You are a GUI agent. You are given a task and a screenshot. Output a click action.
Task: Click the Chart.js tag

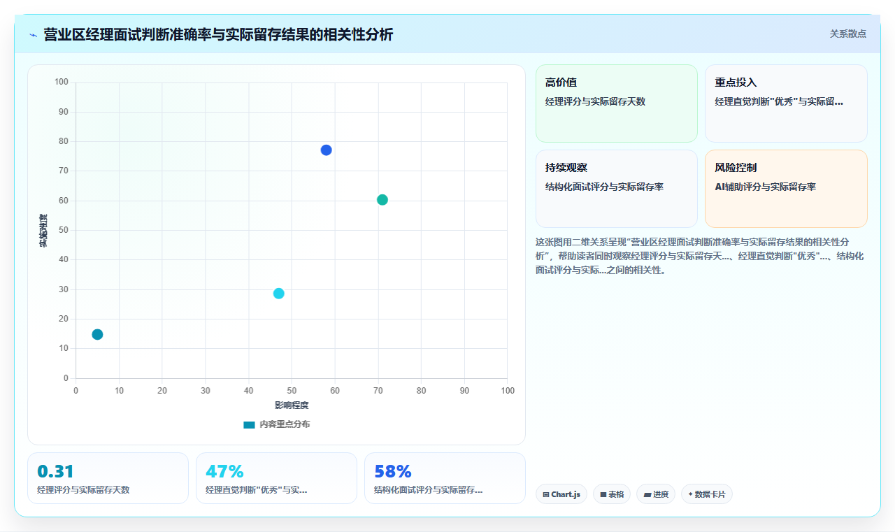click(x=561, y=494)
